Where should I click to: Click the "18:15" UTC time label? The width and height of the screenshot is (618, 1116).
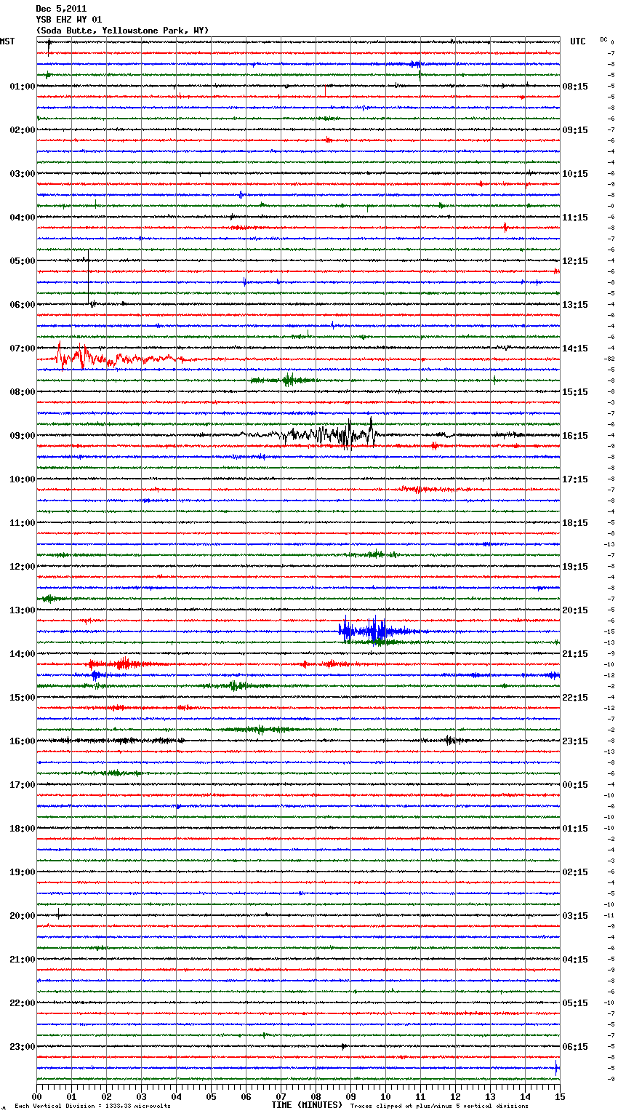tap(575, 523)
